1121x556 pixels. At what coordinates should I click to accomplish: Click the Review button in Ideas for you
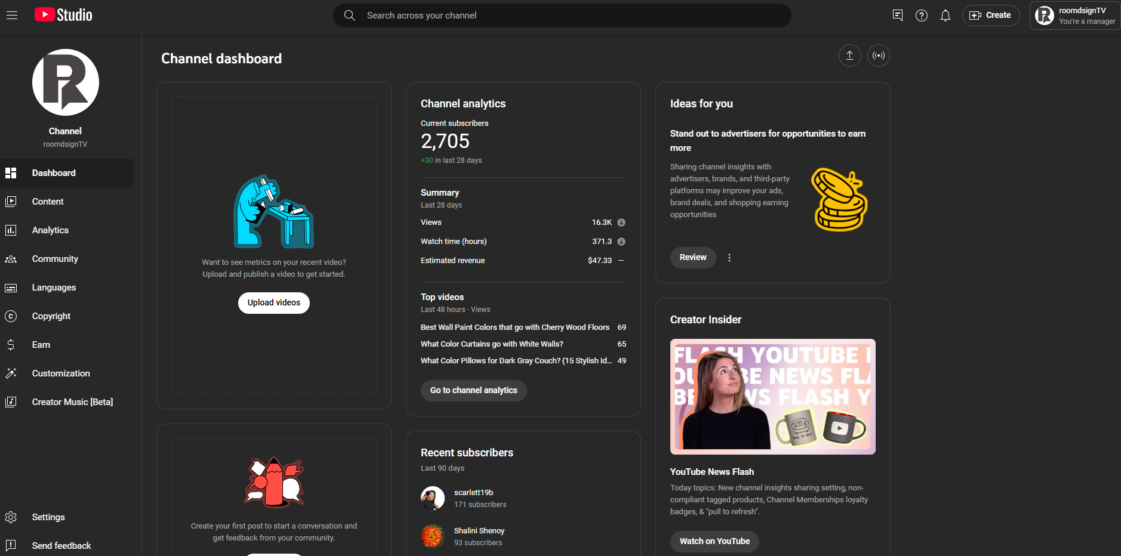point(693,258)
